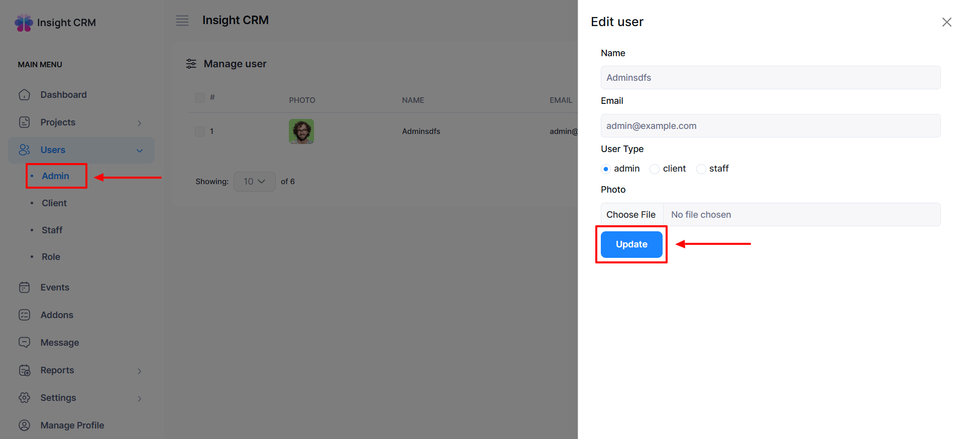Open Message via its chat icon
Screen dimensions: 963x439
[24, 343]
